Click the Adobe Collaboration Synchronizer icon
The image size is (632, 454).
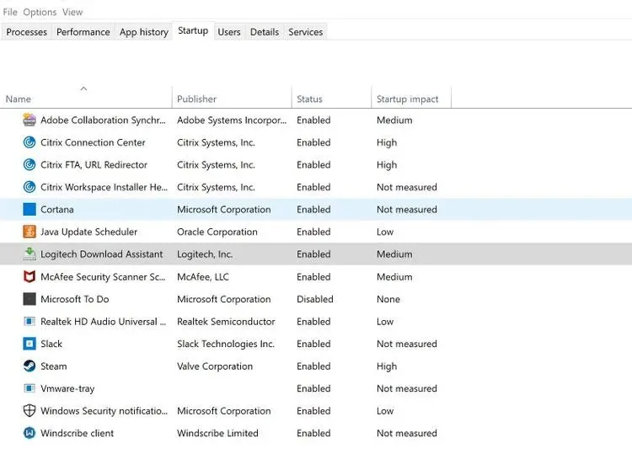pos(29,120)
